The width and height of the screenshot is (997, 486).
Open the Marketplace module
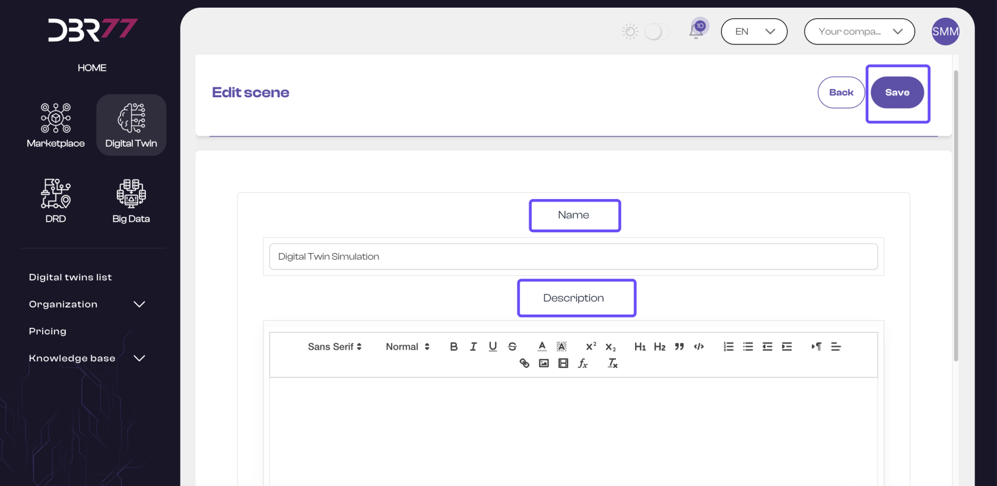(56, 125)
